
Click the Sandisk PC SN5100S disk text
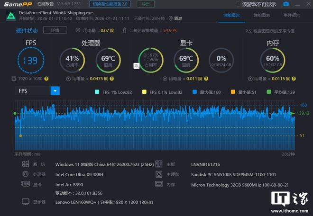[233, 174]
